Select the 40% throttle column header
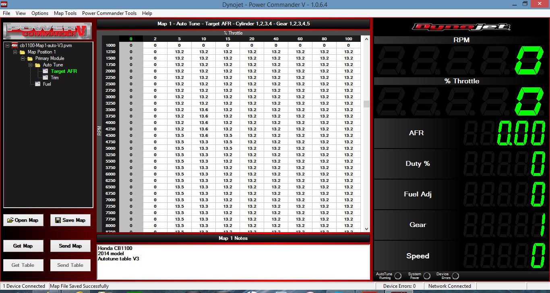This screenshot has width=550, height=293. (x=276, y=39)
